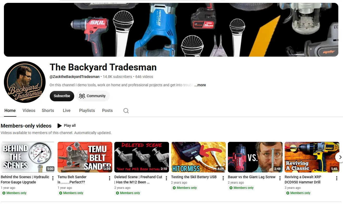Play the Behind the Scenes gauge thumbnail
The image size is (343, 206).
[x=28, y=157]
